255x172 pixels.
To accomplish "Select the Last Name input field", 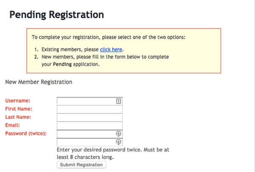I will click(89, 118).
